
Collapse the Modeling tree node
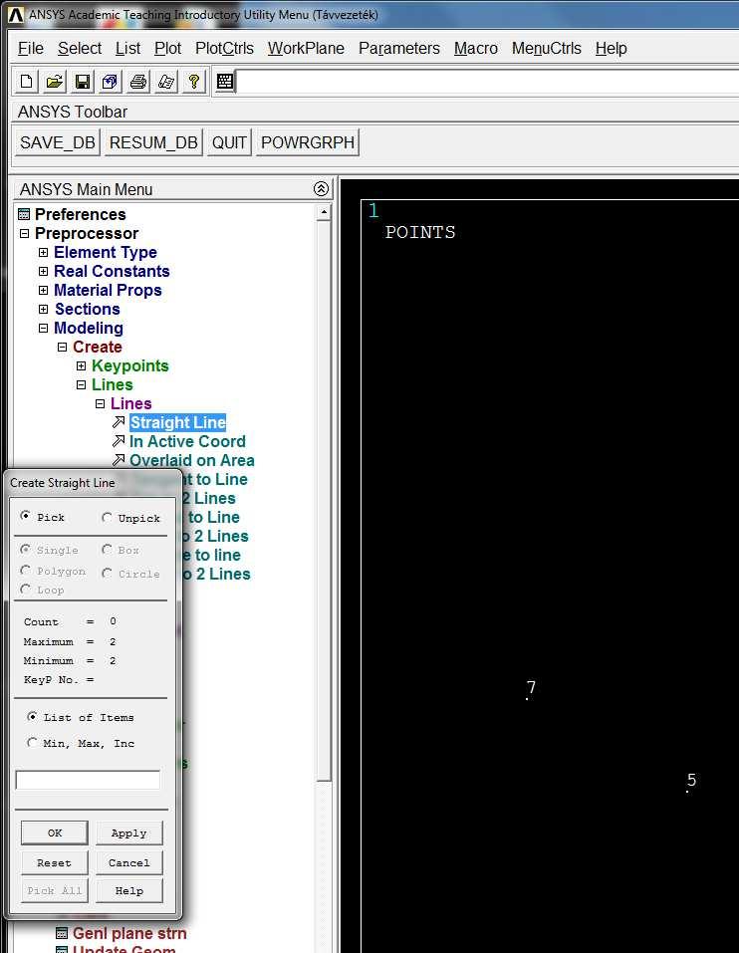[x=43, y=329]
